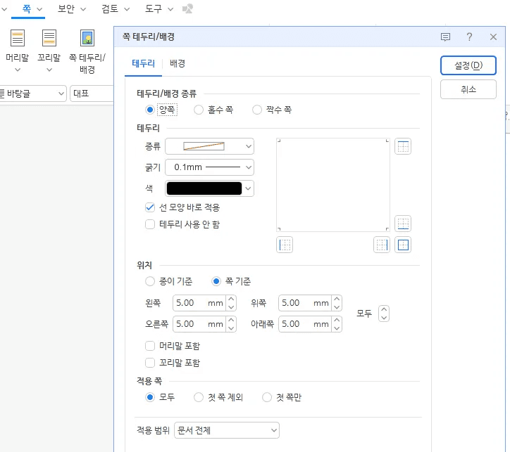
Task: Select the 양쪽 radio button
Action: 149,110
